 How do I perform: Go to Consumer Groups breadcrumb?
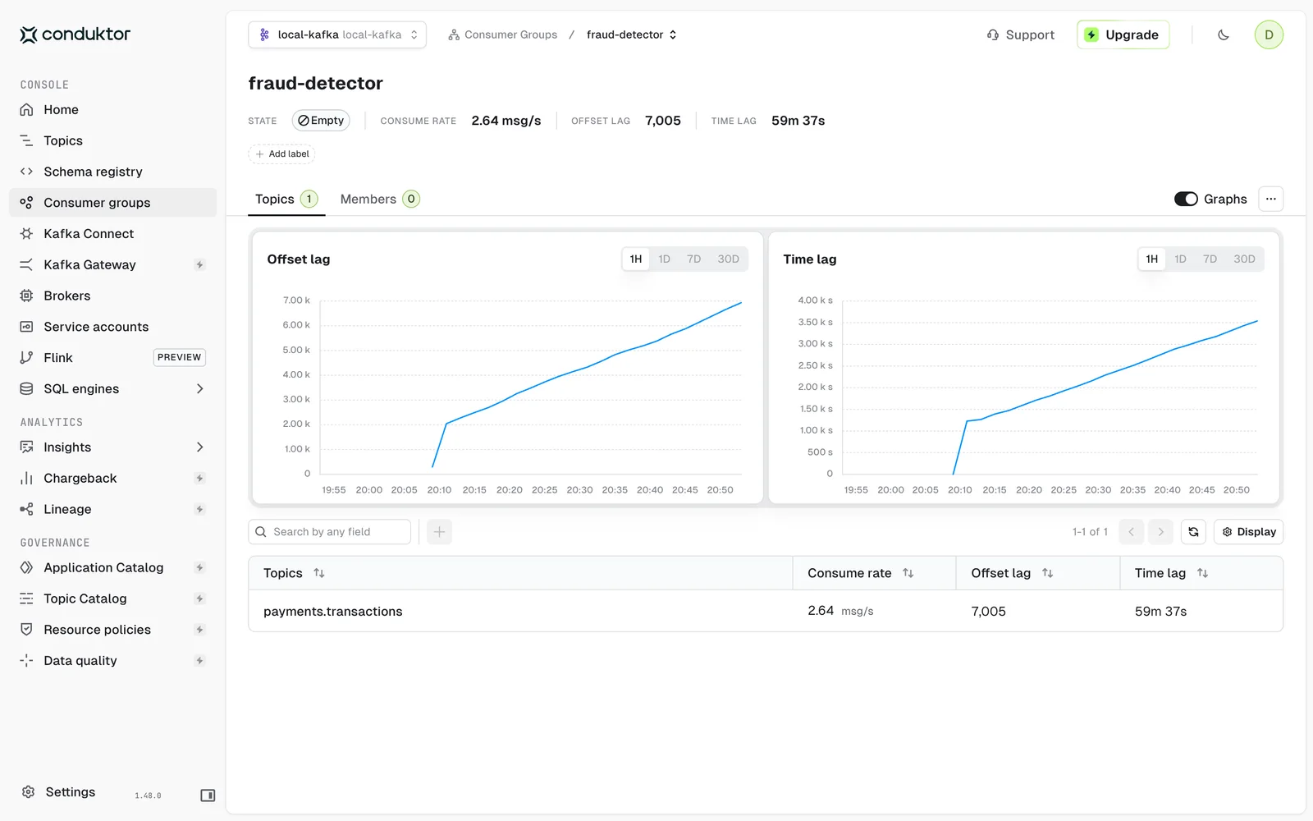[502, 34]
